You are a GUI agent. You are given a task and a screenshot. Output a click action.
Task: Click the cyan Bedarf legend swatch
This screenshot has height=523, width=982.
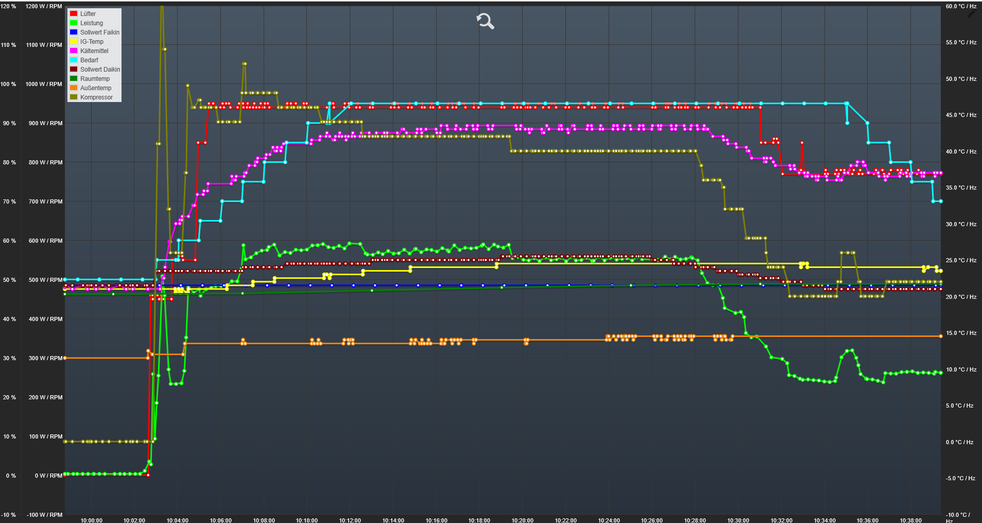pyautogui.click(x=74, y=60)
